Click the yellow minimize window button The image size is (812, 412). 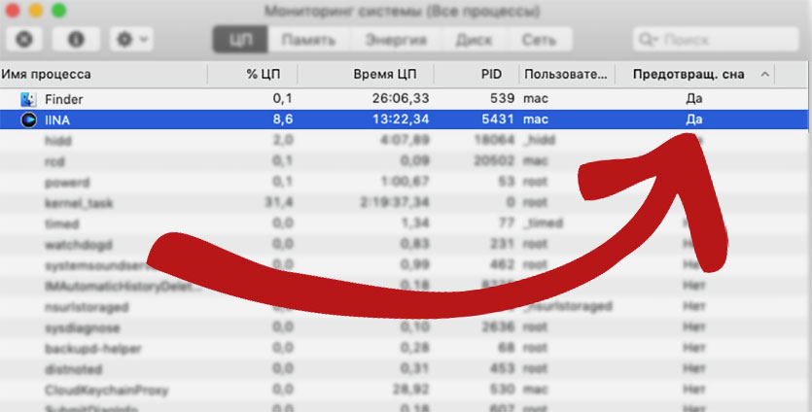tap(35, 10)
